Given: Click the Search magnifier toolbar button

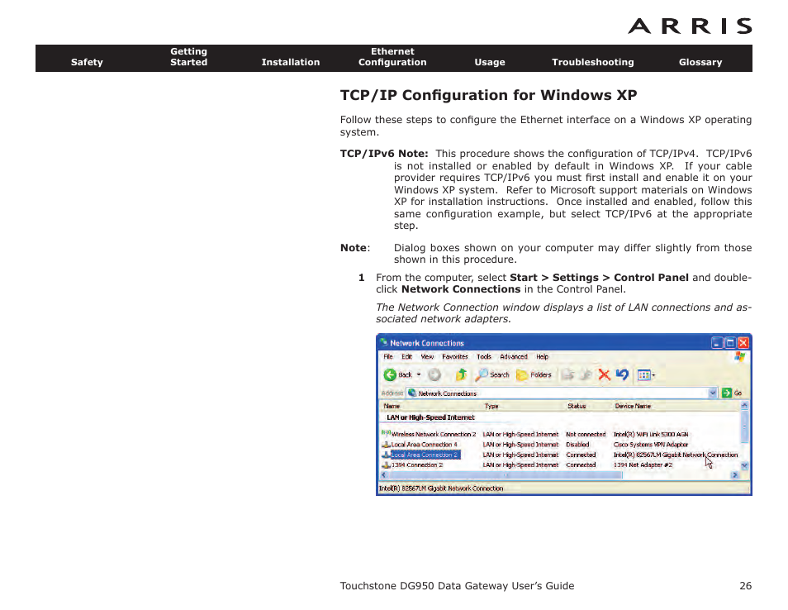Looking at the screenshot, I should click(493, 374).
